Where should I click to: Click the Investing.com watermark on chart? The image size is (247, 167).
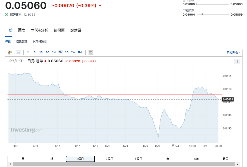point(27,130)
